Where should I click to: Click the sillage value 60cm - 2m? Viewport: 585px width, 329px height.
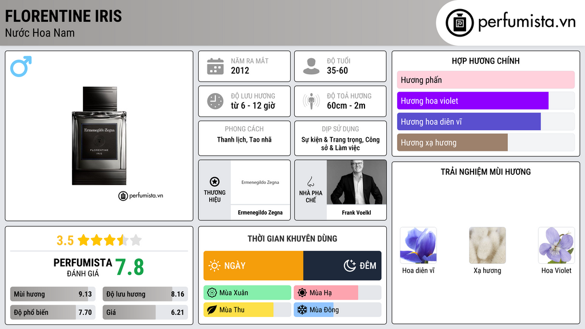tap(346, 106)
